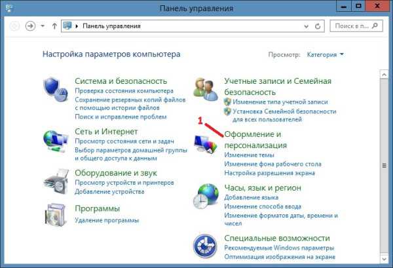Viewport: 393px width, 268px height.
Task: Open the recent locations dropdown arrow
Action: tap(43, 26)
